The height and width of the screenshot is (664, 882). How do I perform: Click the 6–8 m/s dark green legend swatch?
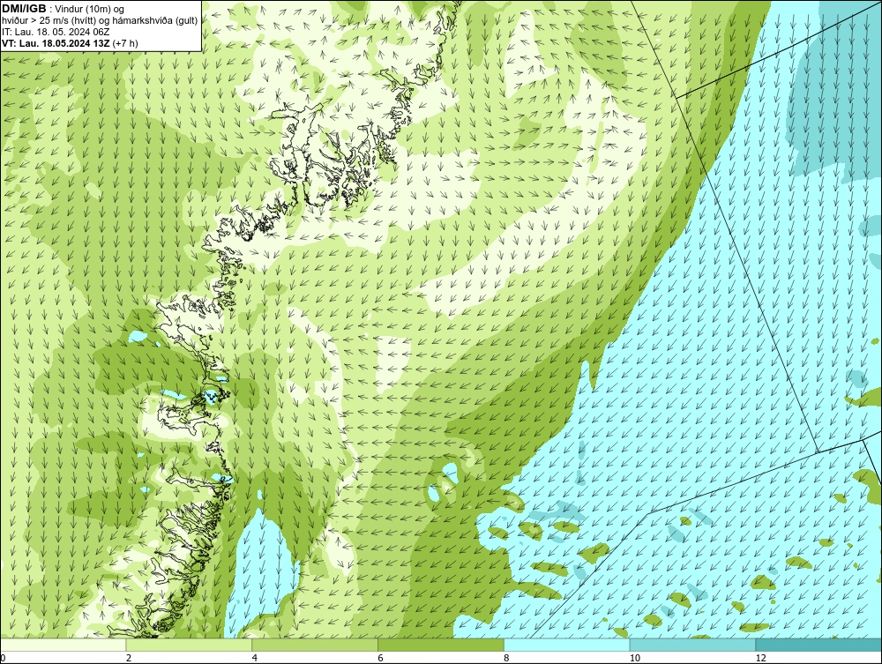point(441,645)
